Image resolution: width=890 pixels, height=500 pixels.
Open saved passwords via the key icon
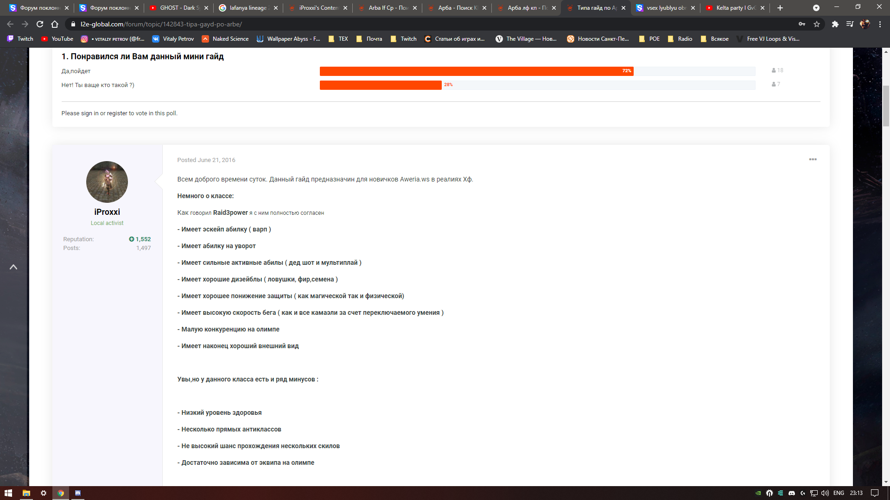pos(803,24)
